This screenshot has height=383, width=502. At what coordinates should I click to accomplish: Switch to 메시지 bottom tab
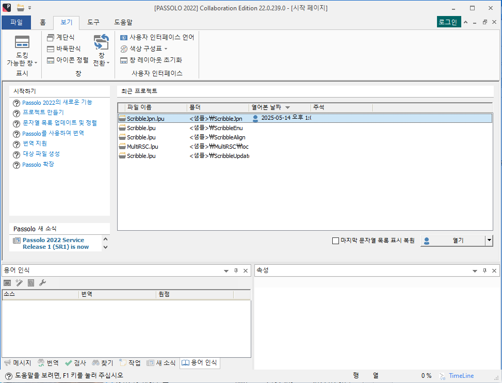coord(18,363)
